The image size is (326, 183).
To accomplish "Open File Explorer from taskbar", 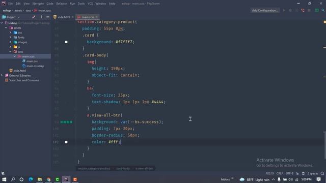I will click(x=40, y=179).
